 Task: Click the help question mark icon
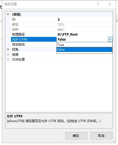pyautogui.click(x=98, y=4)
